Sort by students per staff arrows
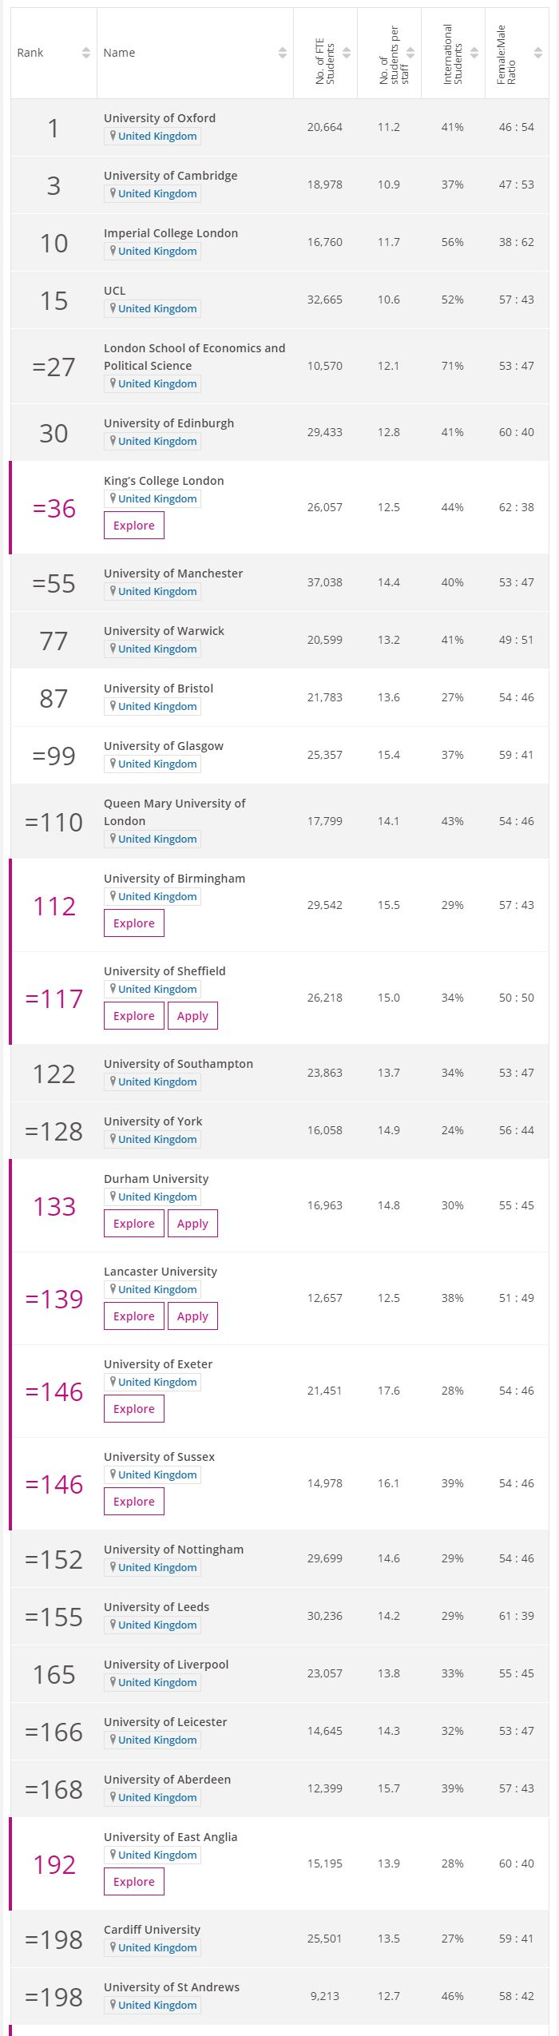 click(x=410, y=53)
